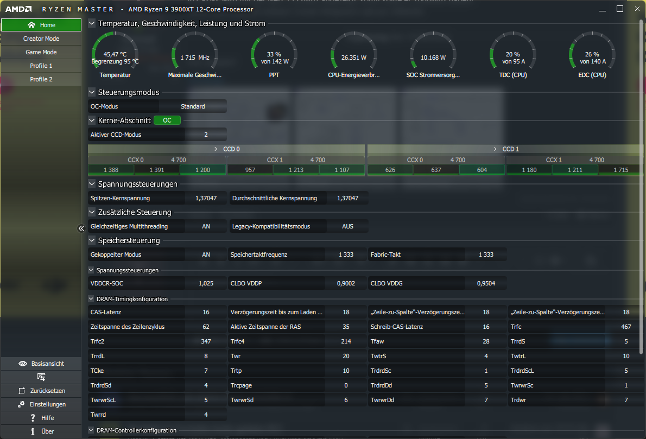Collapse the DRAM-Timingkonfiguration subsection
This screenshot has width=646, height=439.
click(91, 299)
